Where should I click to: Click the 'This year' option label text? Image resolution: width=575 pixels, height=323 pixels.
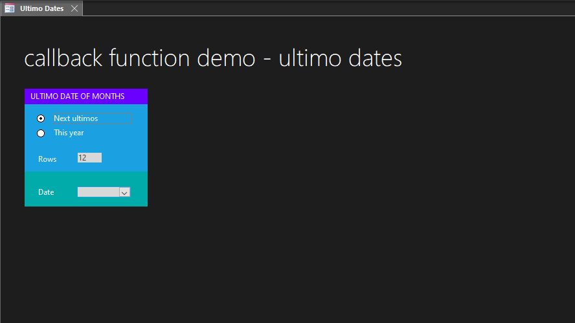point(69,133)
